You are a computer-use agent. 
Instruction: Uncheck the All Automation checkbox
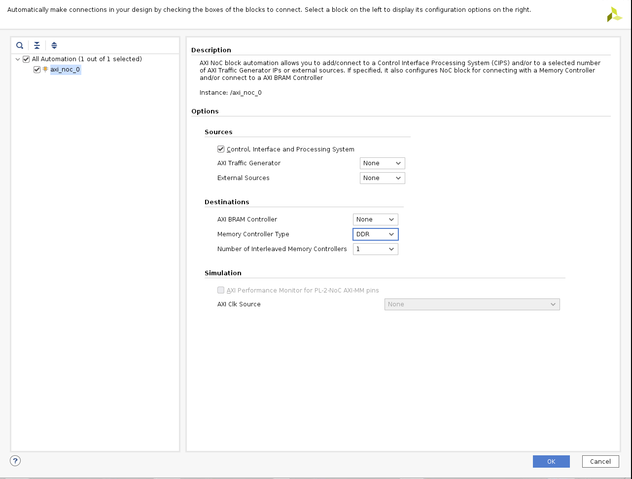click(x=27, y=59)
